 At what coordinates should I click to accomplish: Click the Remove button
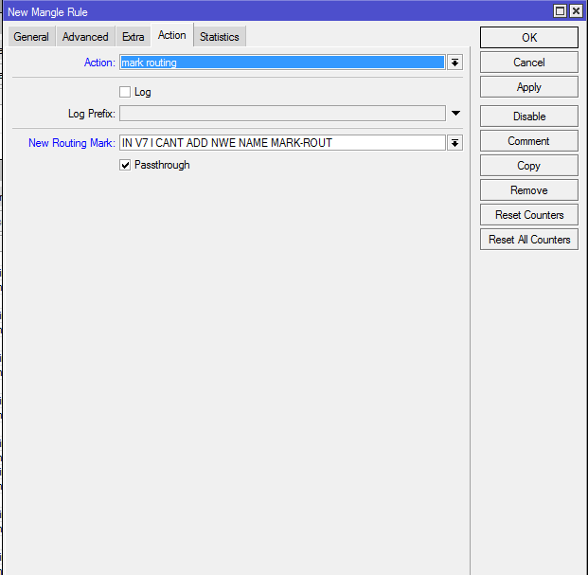(529, 190)
